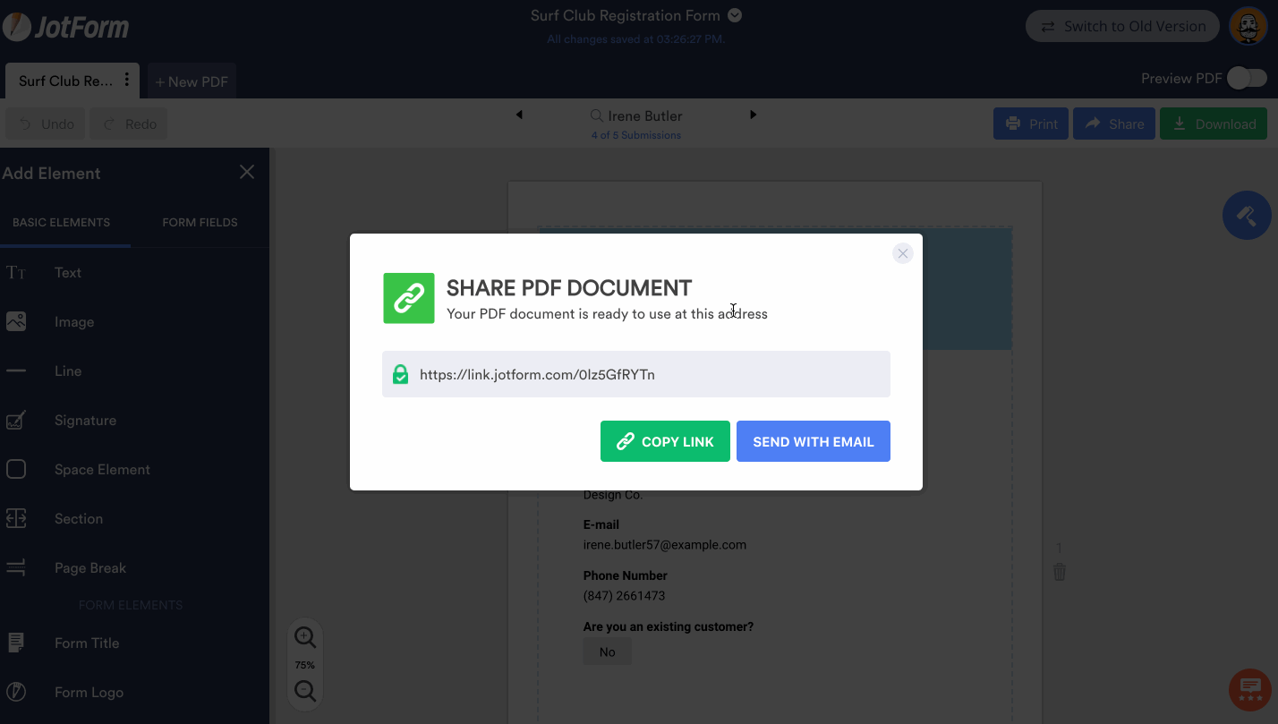Image resolution: width=1278 pixels, height=724 pixels.
Task: Open the paint roller designer icon
Action: point(1247,216)
